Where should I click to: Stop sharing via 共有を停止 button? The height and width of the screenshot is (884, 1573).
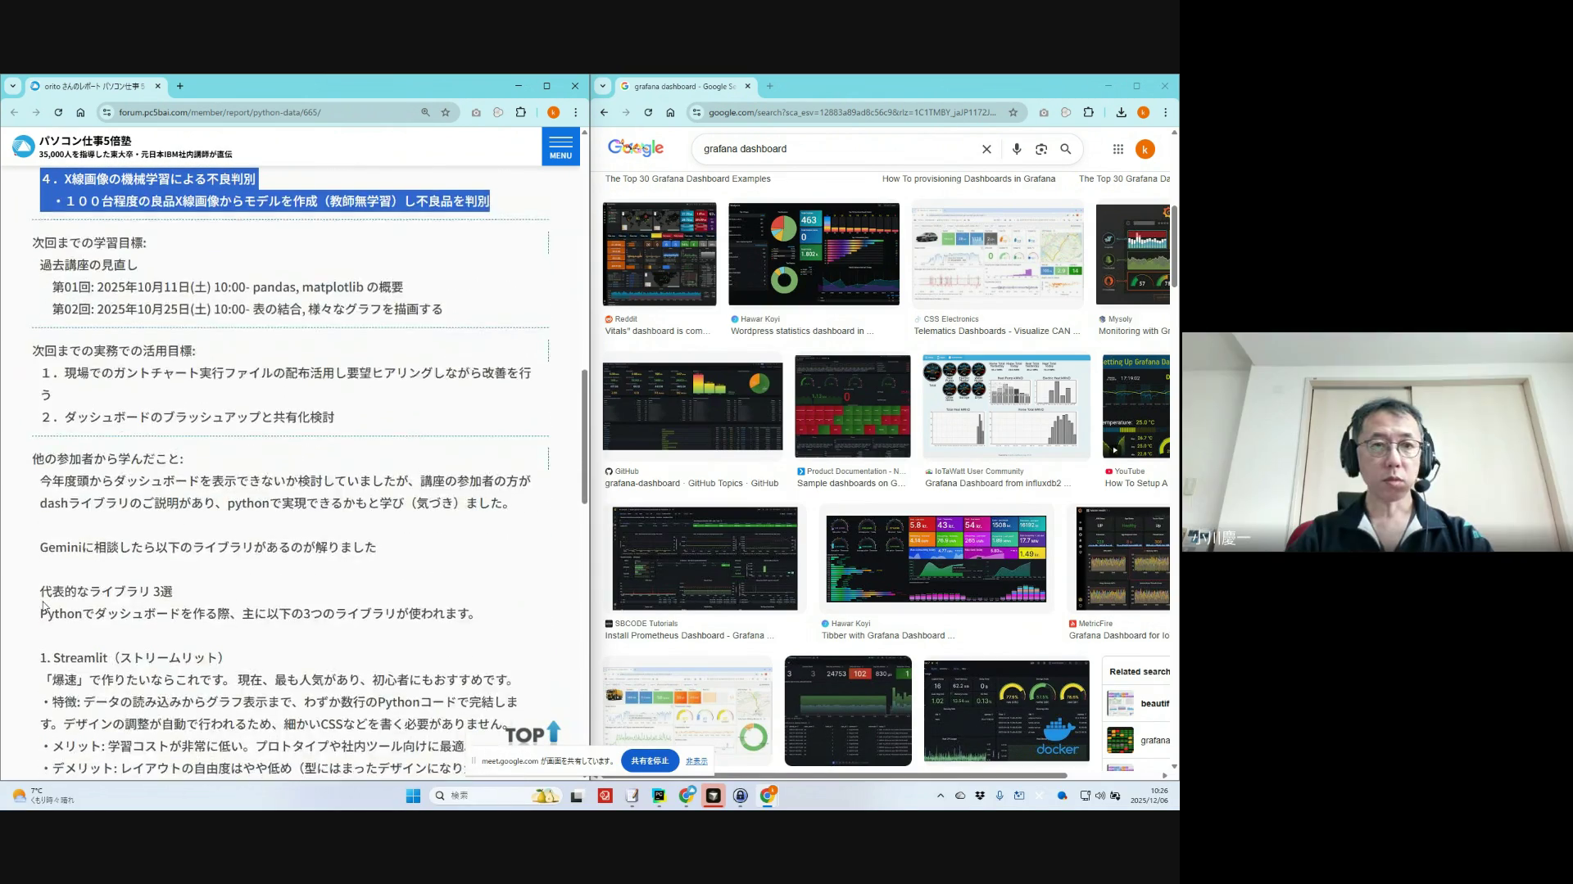650,760
